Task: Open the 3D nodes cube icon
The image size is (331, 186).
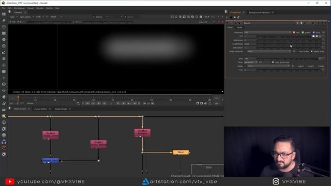Action: pos(4,71)
